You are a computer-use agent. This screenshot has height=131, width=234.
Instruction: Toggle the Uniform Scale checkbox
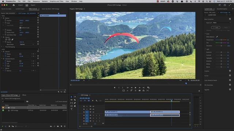pyautogui.click(x=20, y=28)
